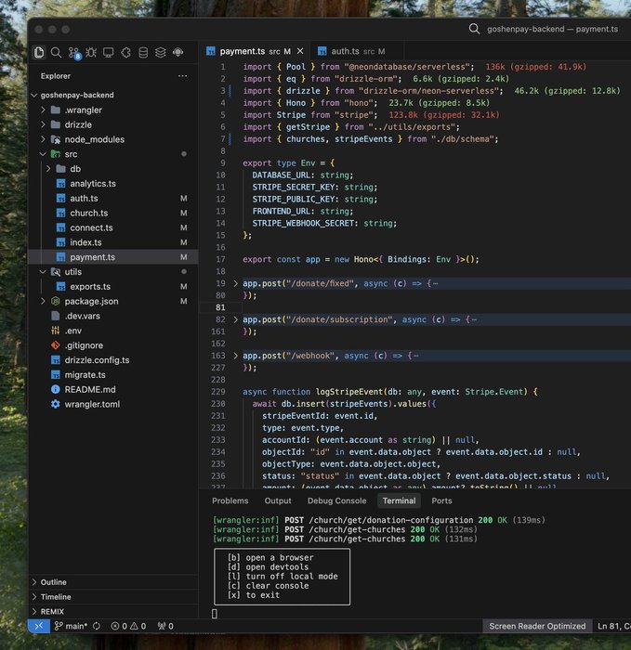Open index.ts in the explorer
This screenshot has height=650, width=631.
point(112,242)
